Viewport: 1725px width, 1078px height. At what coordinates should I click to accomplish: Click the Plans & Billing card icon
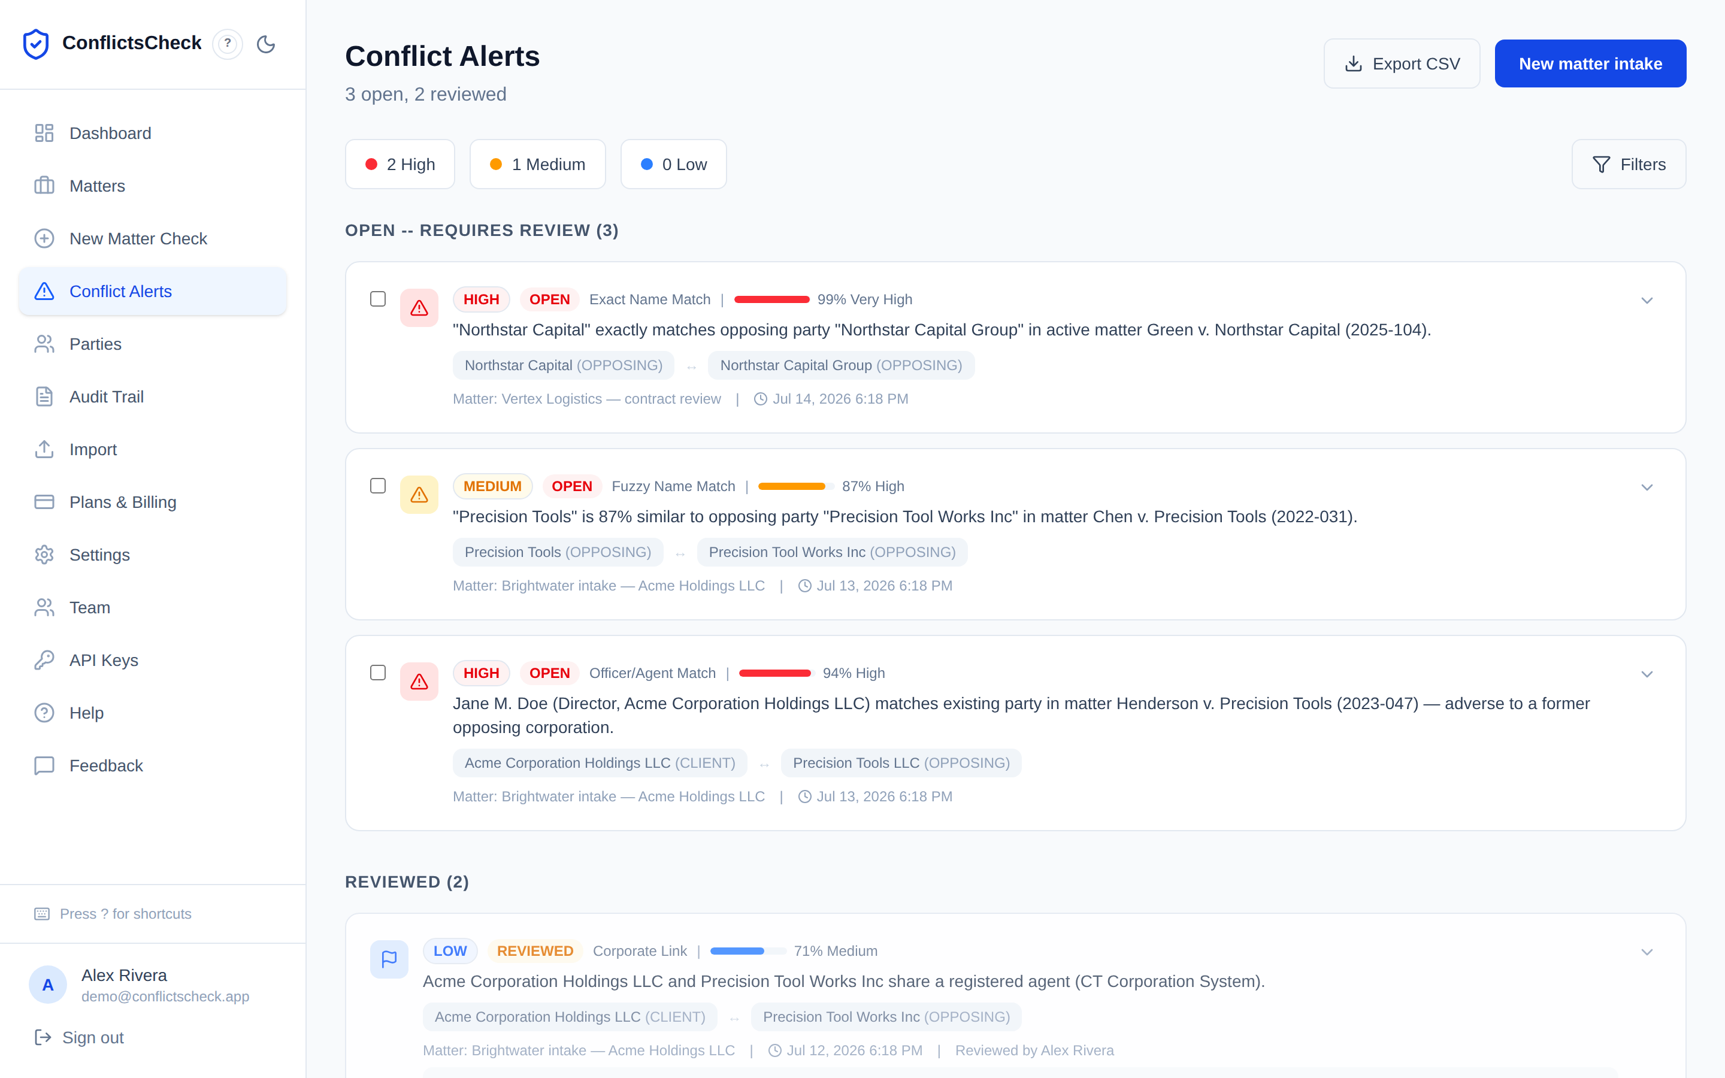click(44, 502)
